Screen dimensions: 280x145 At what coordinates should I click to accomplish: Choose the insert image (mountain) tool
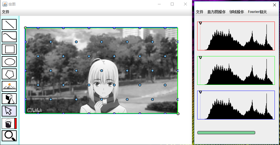click(9, 86)
